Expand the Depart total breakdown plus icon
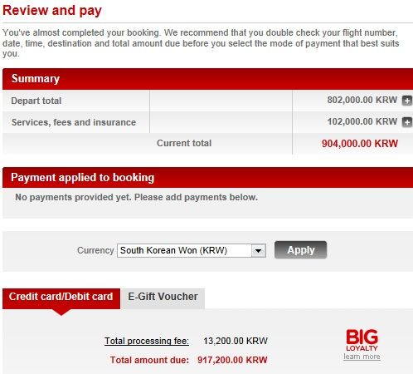Screen dimensions: 413x374 coord(406,101)
